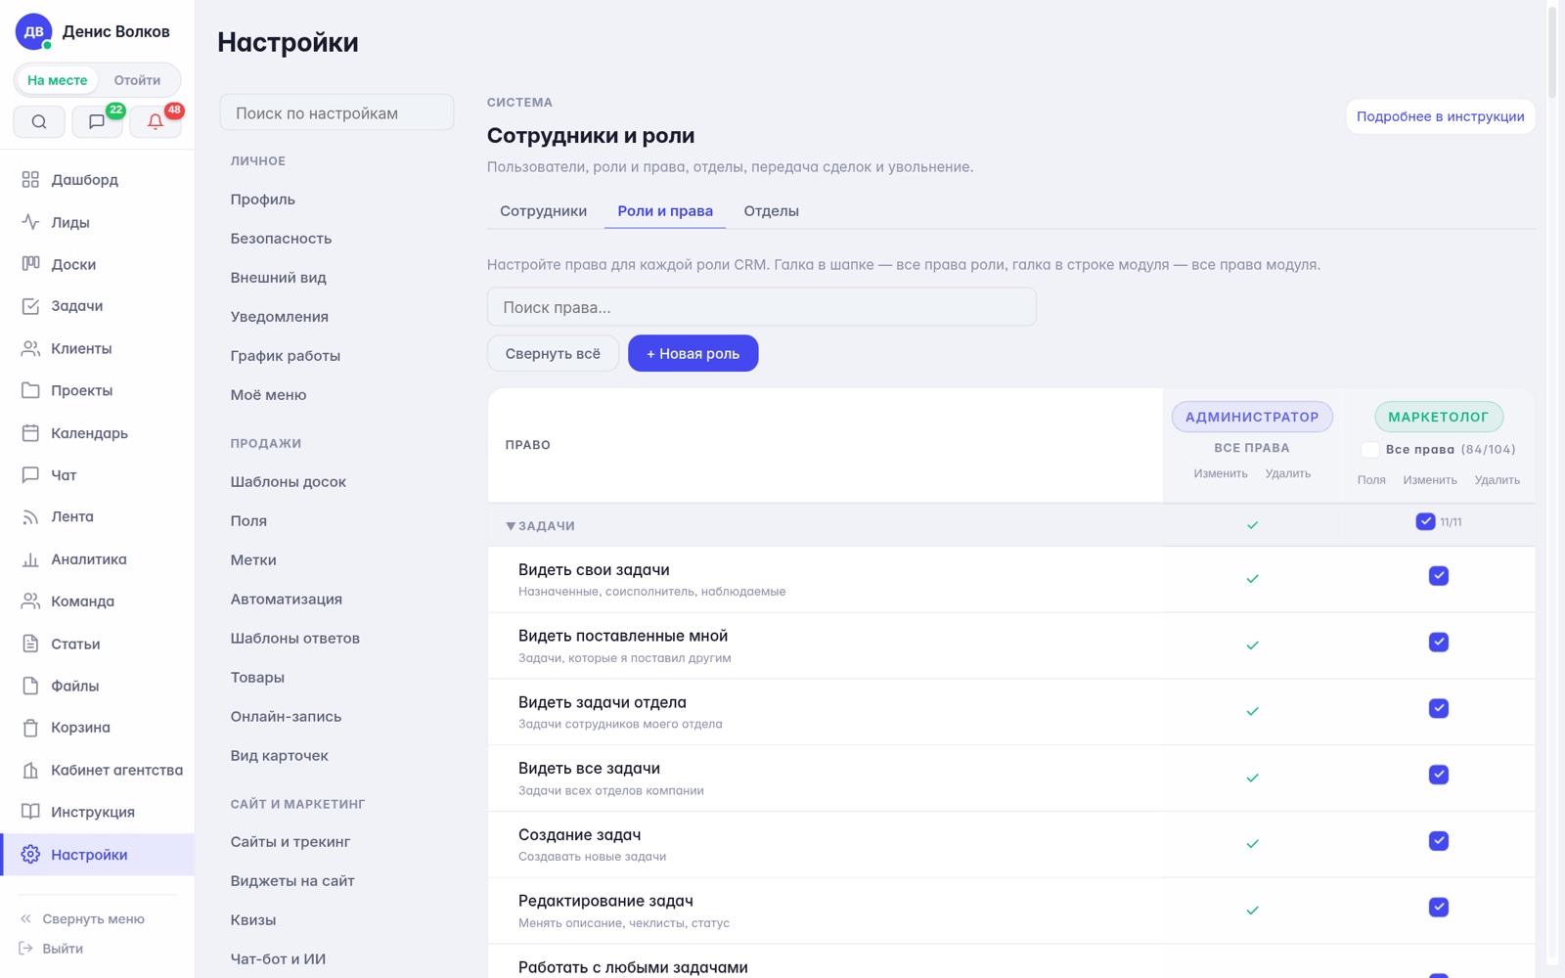Open Внешний вид settings
Image resolution: width=1565 pixels, height=978 pixels.
[x=278, y=278]
